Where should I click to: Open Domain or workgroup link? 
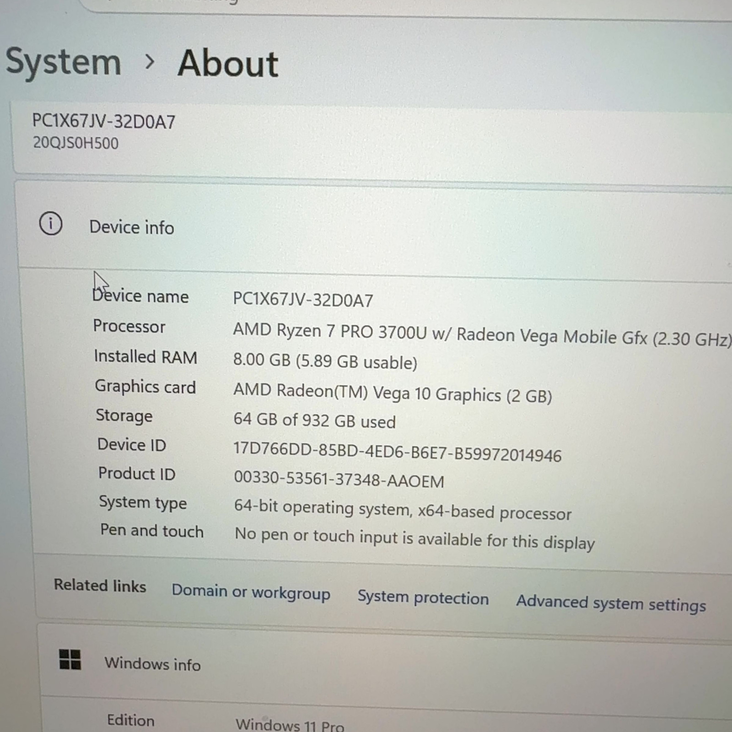[x=251, y=592]
